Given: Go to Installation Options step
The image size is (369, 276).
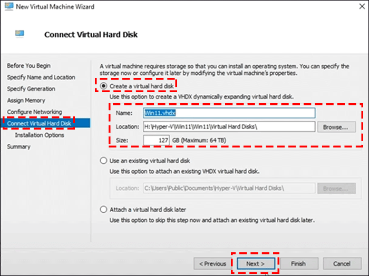Looking at the screenshot, I should click(x=40, y=135).
